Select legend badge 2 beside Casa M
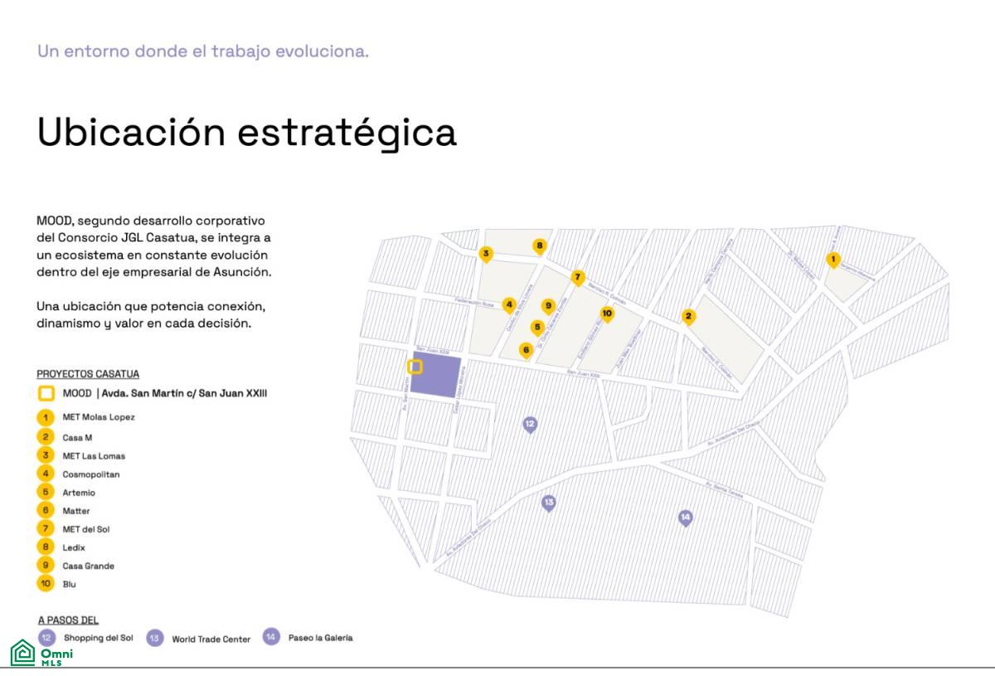The width and height of the screenshot is (995, 676). pyautogui.click(x=46, y=437)
